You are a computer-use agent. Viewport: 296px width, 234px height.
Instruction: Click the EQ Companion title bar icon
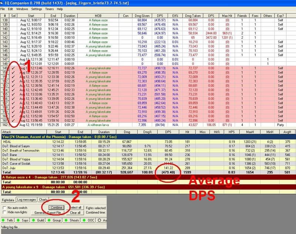2,3
